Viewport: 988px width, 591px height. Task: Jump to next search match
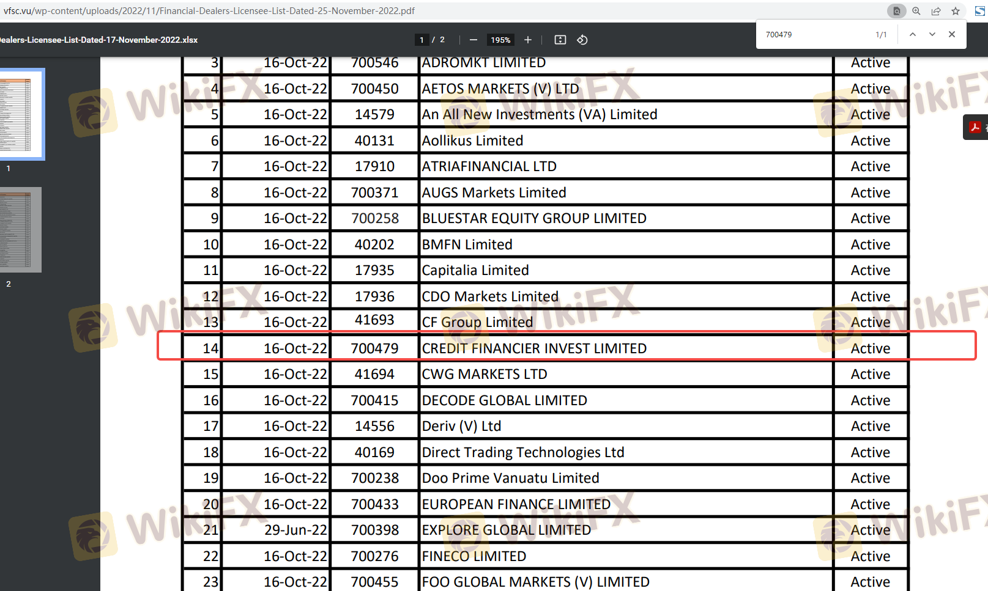pyautogui.click(x=932, y=35)
